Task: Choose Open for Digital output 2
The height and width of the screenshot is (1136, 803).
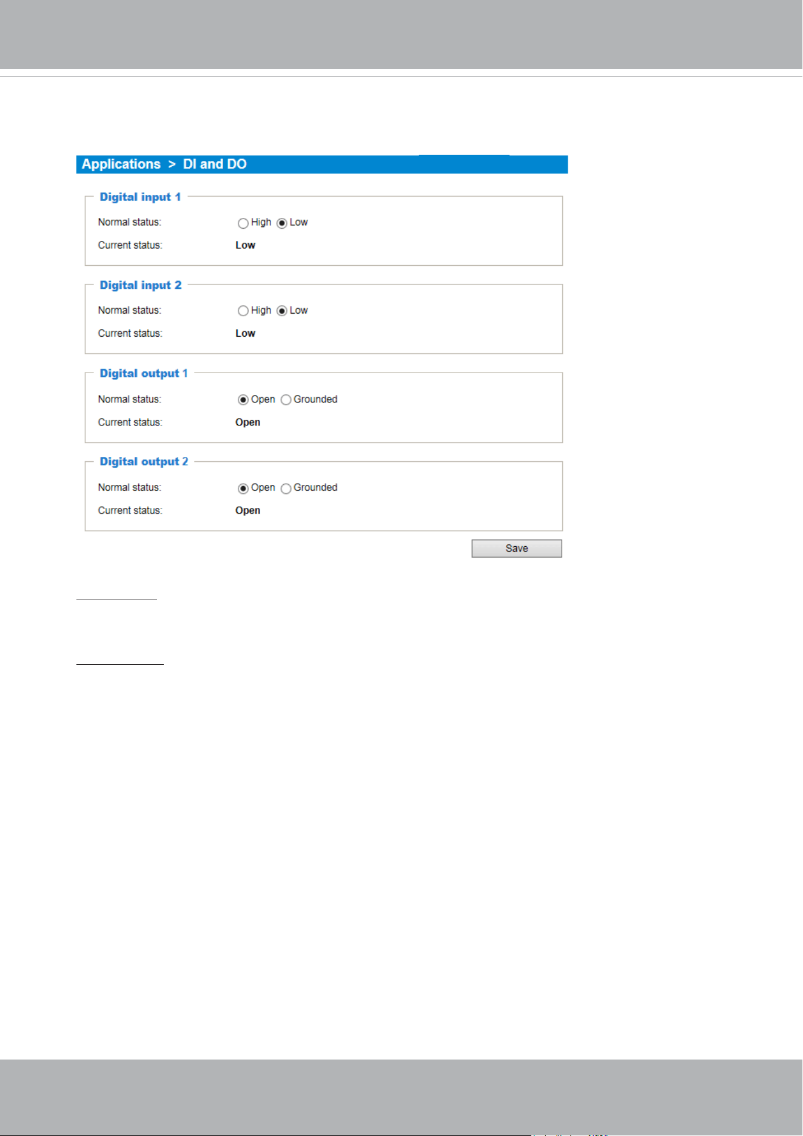Action: (243, 489)
